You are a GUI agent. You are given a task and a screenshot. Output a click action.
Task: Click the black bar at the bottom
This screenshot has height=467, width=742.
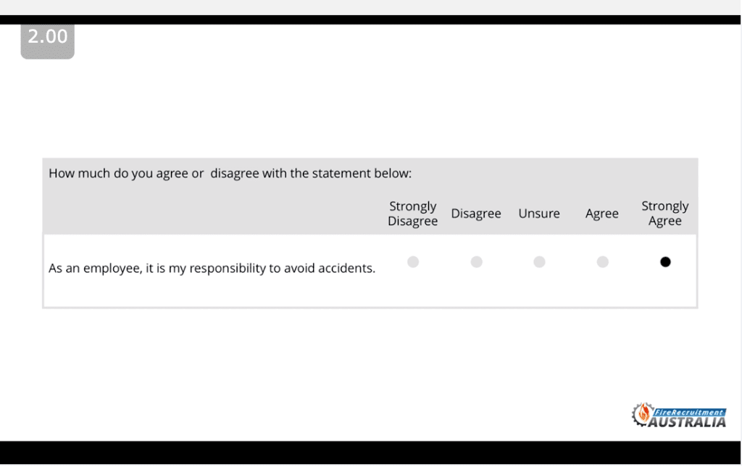pos(371,453)
